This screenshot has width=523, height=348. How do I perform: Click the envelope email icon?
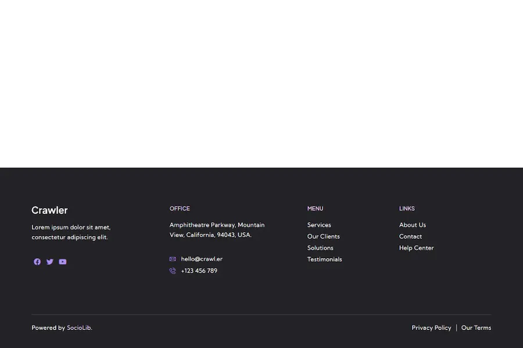tap(173, 259)
